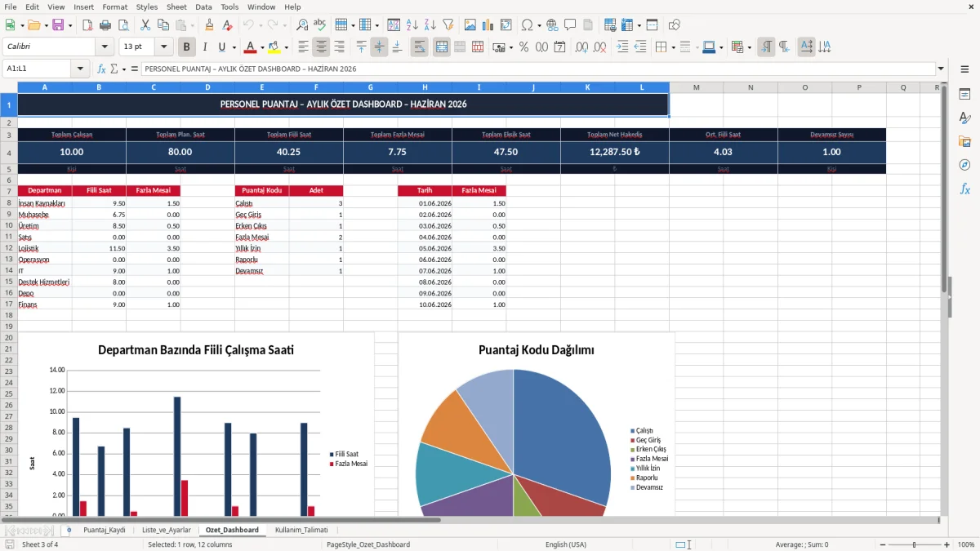Screen dimensions: 980x551
Task: Open the Function Wizard fx
Action: pyautogui.click(x=102, y=69)
